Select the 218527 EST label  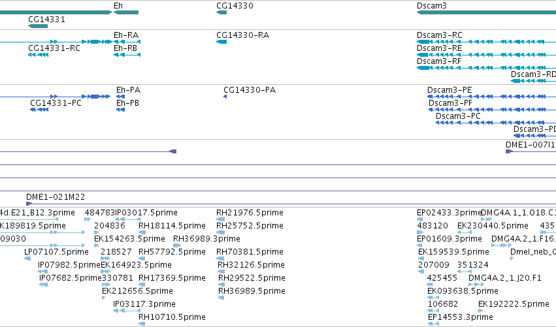point(116,252)
